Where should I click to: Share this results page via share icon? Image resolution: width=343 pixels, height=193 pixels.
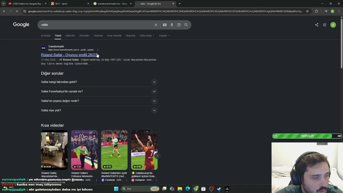317,25
